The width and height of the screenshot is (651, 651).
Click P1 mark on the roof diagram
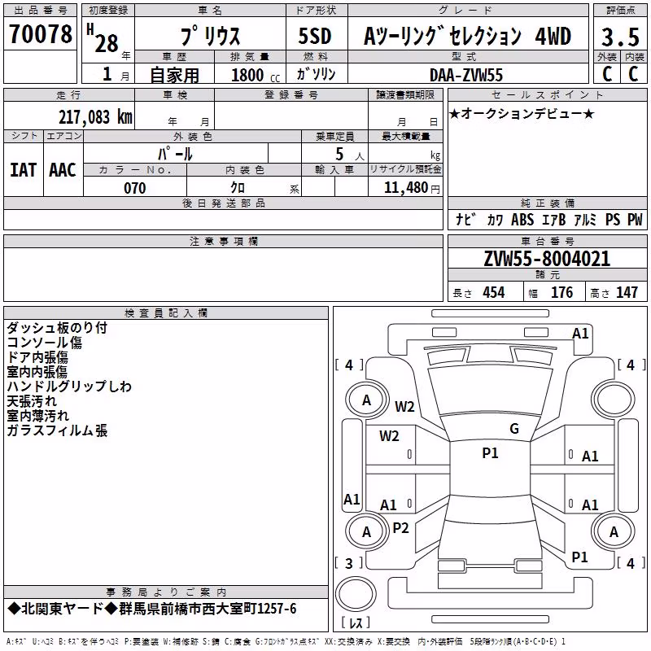pos(490,453)
